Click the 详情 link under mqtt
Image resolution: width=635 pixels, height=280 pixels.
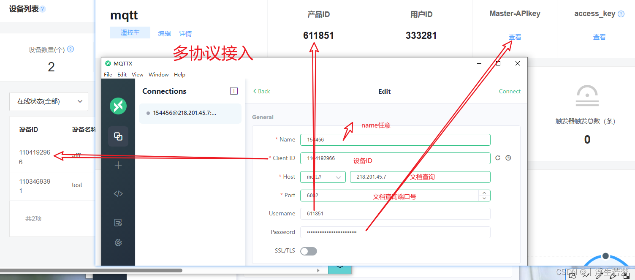coord(185,33)
